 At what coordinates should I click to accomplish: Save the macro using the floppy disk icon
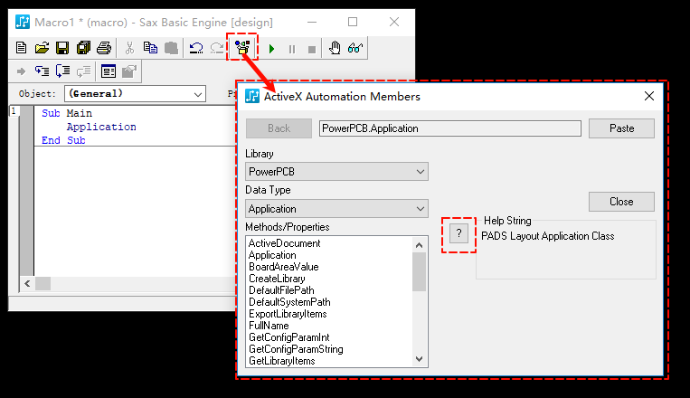pyautogui.click(x=62, y=48)
